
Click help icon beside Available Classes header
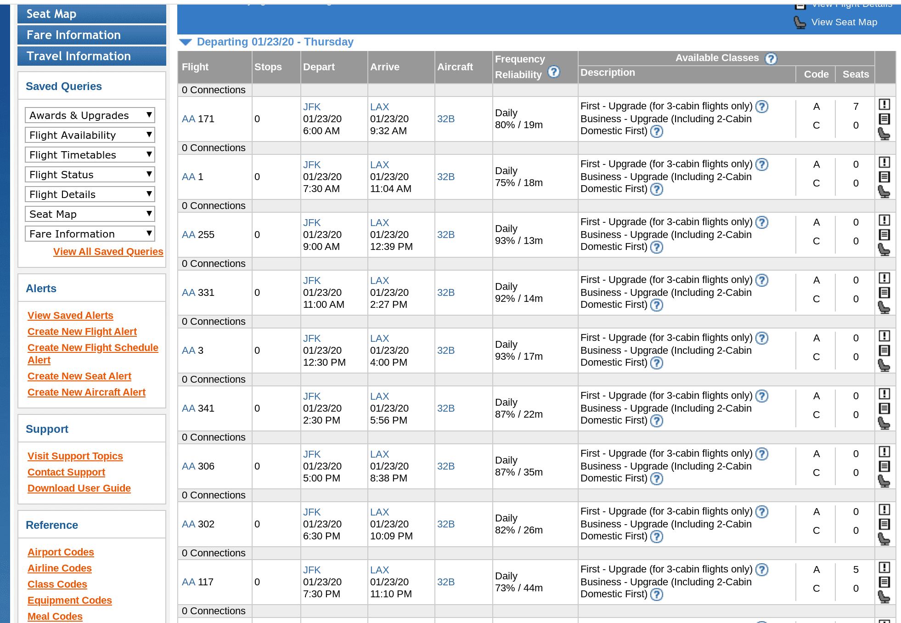(x=771, y=59)
